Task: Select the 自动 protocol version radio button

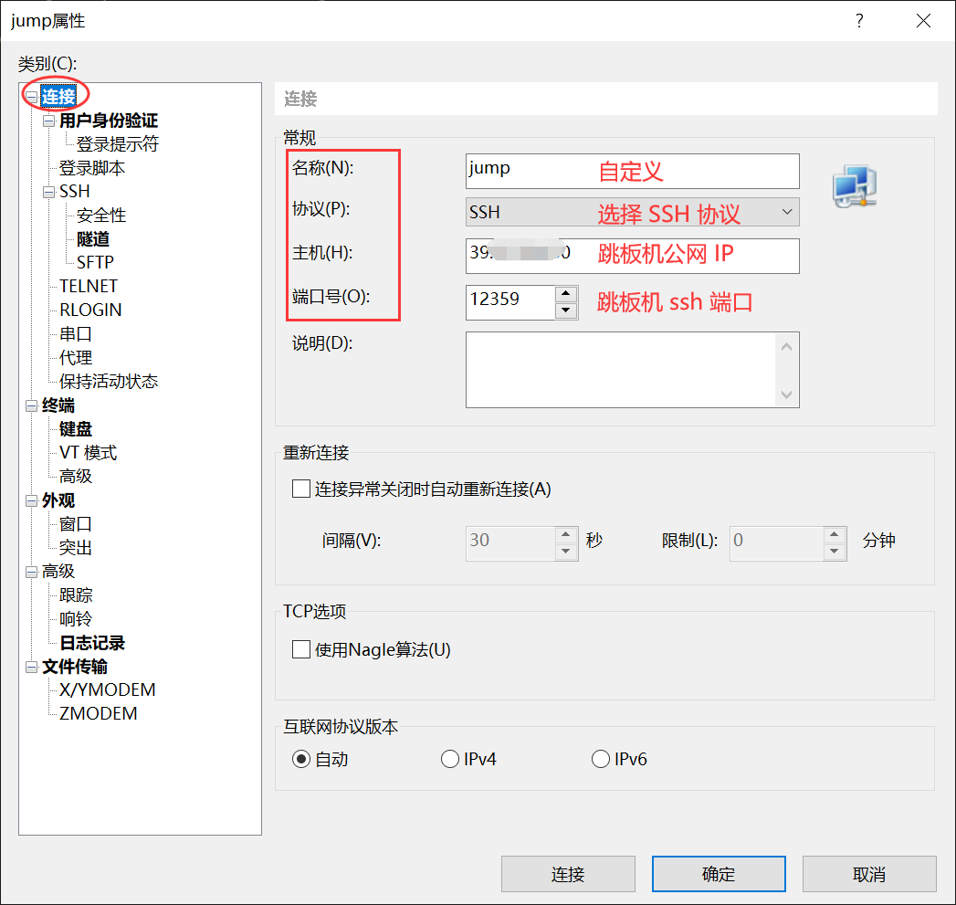Action: [x=301, y=759]
